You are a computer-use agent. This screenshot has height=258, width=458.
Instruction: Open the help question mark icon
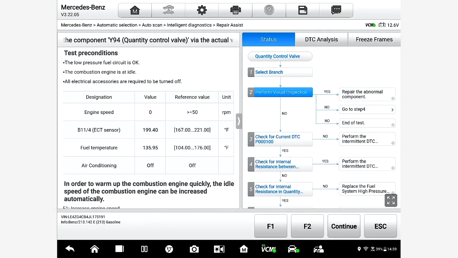coord(269,10)
